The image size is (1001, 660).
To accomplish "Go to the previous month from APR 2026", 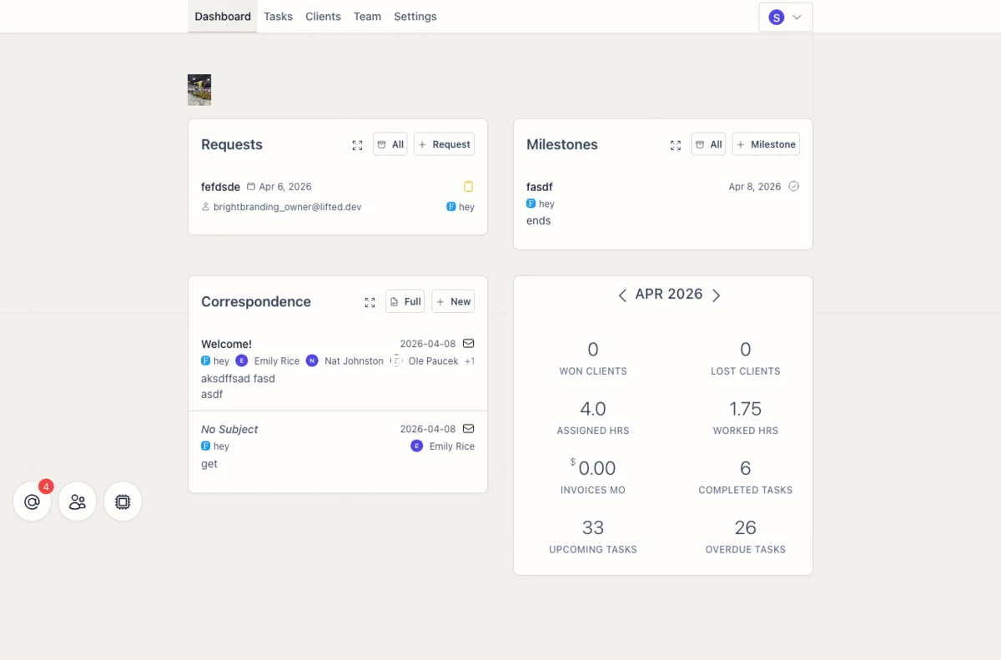I will click(622, 295).
